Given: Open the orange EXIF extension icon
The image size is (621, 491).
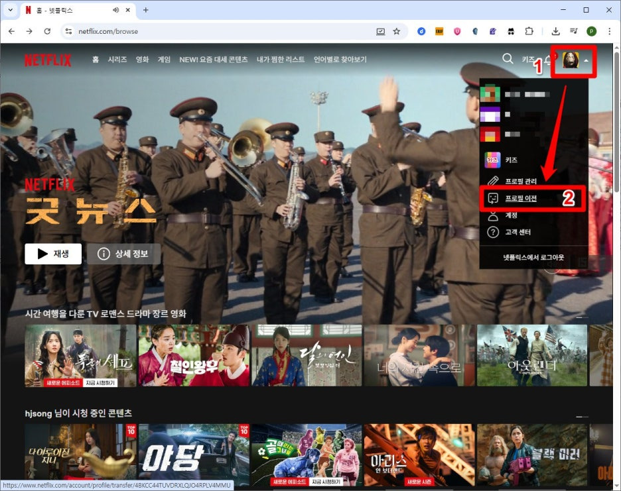Looking at the screenshot, I should click(439, 31).
